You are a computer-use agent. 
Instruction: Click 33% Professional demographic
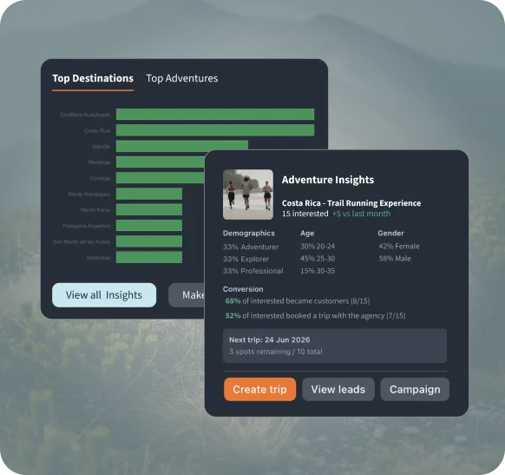click(x=253, y=271)
